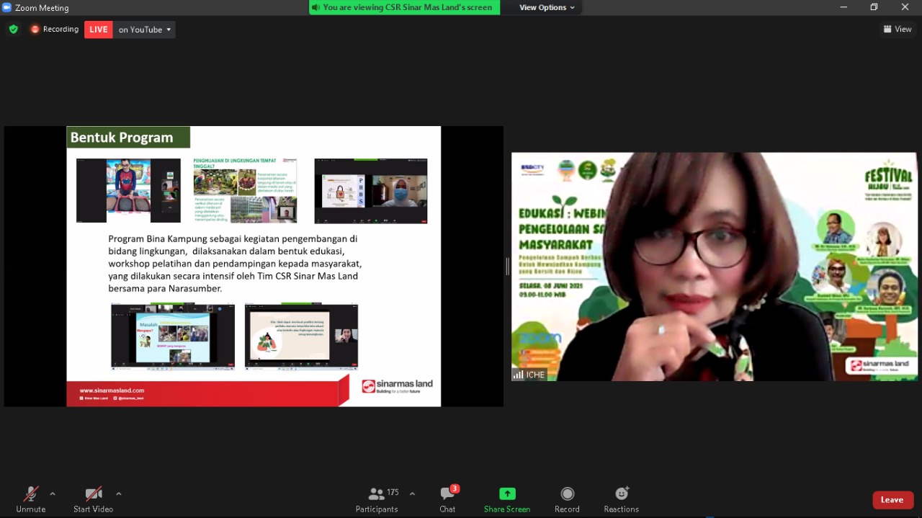922x518 pixels.
Task: Start the video camera
Action: (93, 499)
